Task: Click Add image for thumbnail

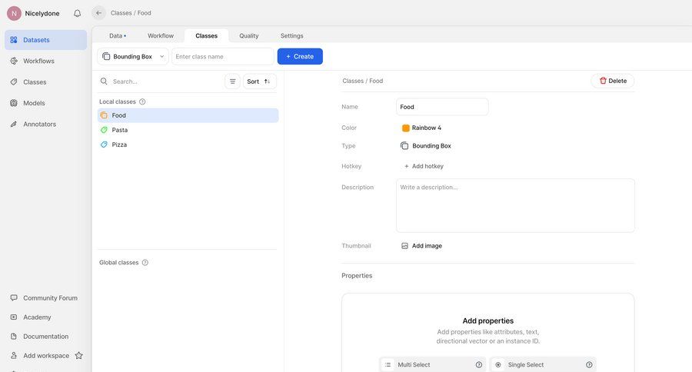Action: coord(421,246)
